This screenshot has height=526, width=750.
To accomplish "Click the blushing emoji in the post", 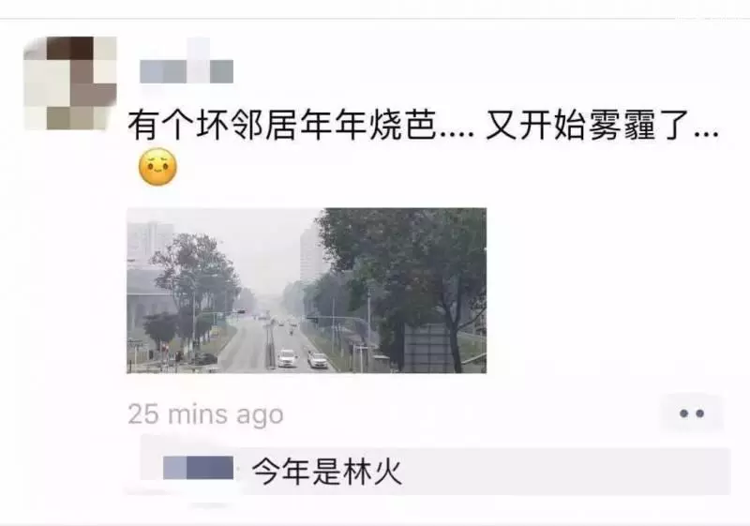I will tap(157, 167).
